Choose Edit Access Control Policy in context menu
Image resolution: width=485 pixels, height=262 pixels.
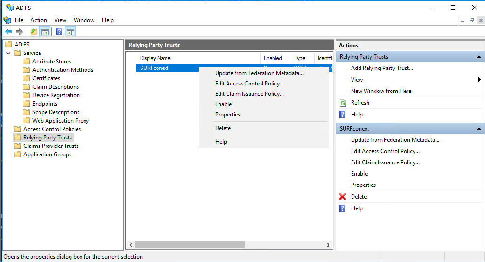(x=264, y=84)
